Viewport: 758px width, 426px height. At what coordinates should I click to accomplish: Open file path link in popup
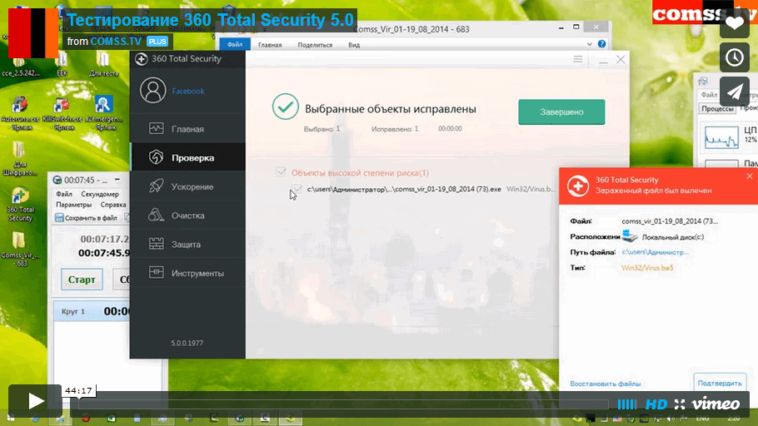(655, 252)
